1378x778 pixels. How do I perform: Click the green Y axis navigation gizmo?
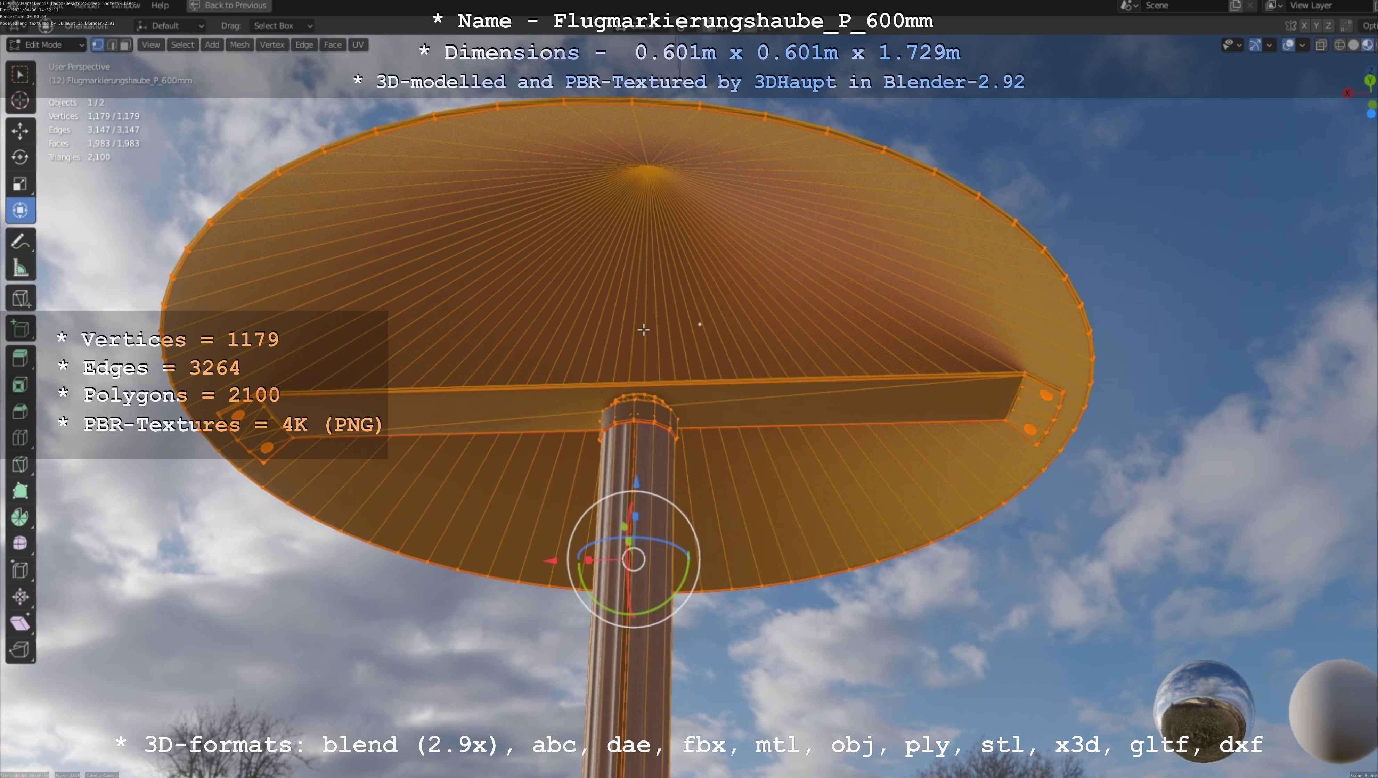[x=1370, y=81]
